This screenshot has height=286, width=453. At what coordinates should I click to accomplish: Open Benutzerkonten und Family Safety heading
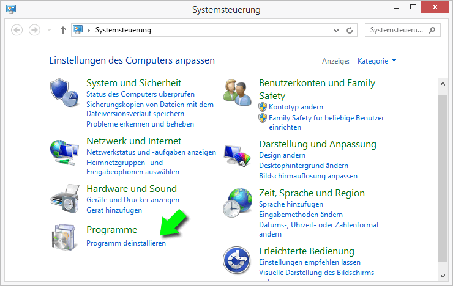pyautogui.click(x=317, y=89)
